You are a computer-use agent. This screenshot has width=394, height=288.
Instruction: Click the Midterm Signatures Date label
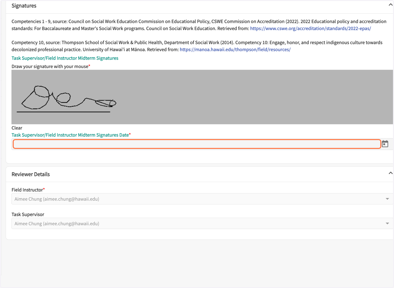(71, 135)
